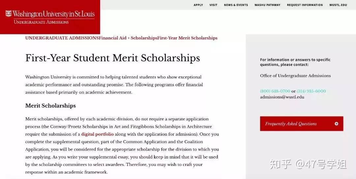This screenshot has width=356, height=179.
Task: Open the Frequently Asked Questions button
Action: 302,124
